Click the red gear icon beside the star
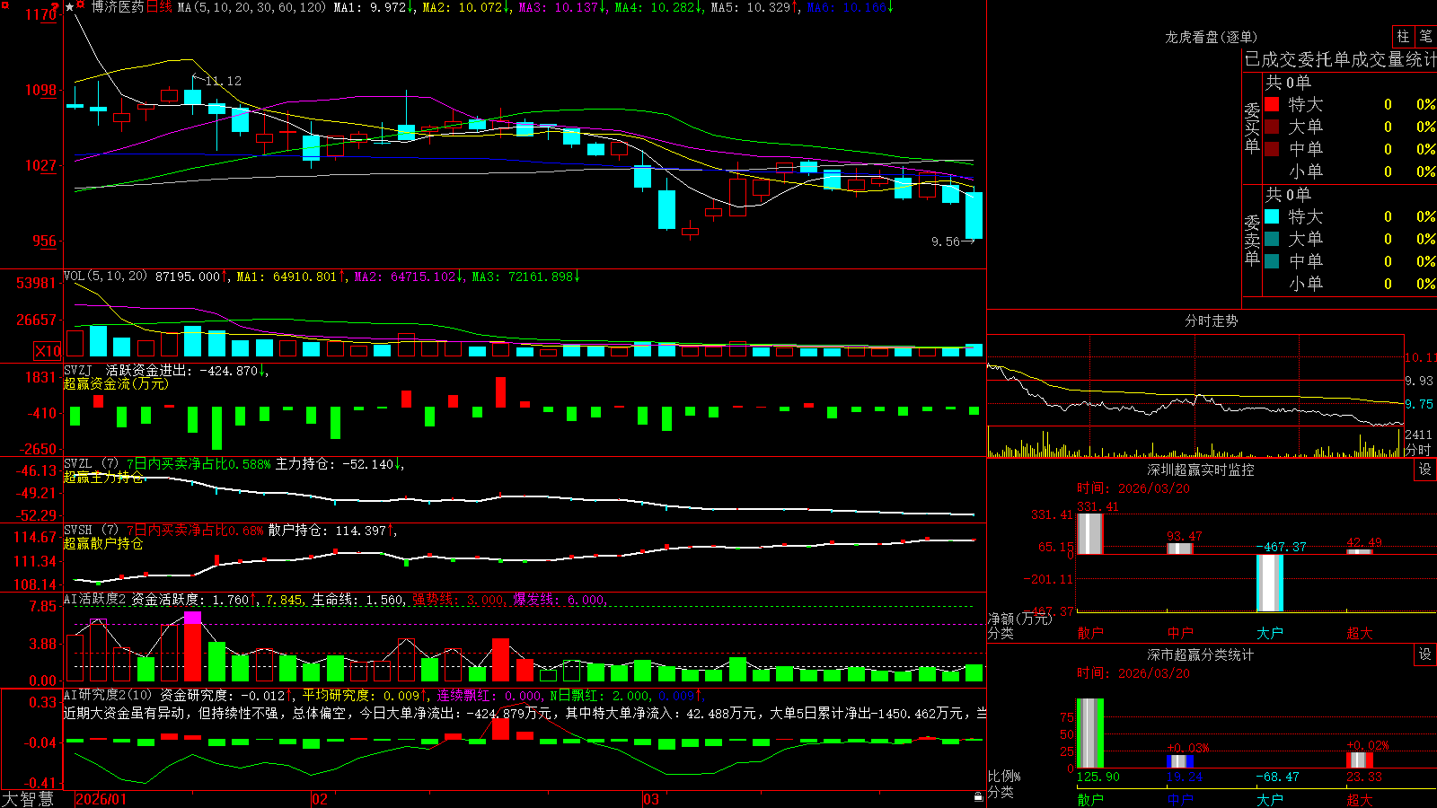Screen dimensions: 1437x808 pos(81,5)
